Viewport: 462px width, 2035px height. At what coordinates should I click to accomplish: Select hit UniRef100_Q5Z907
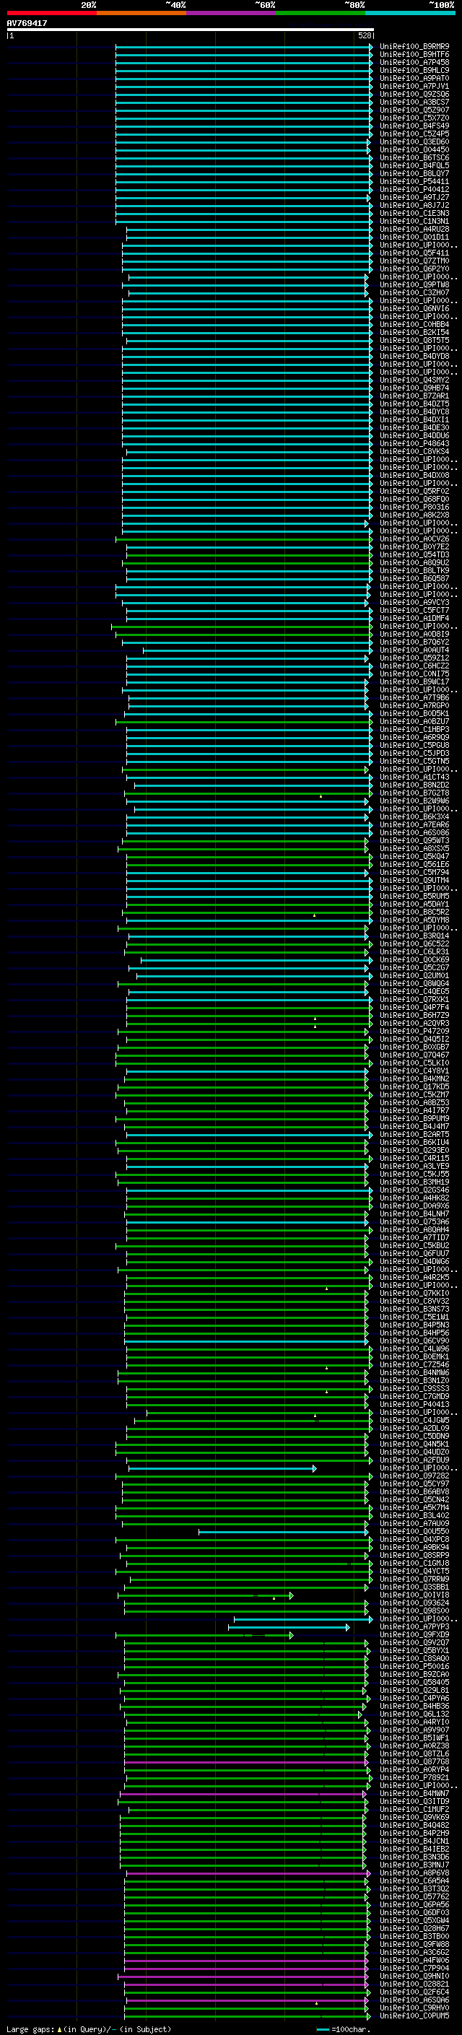(x=414, y=110)
